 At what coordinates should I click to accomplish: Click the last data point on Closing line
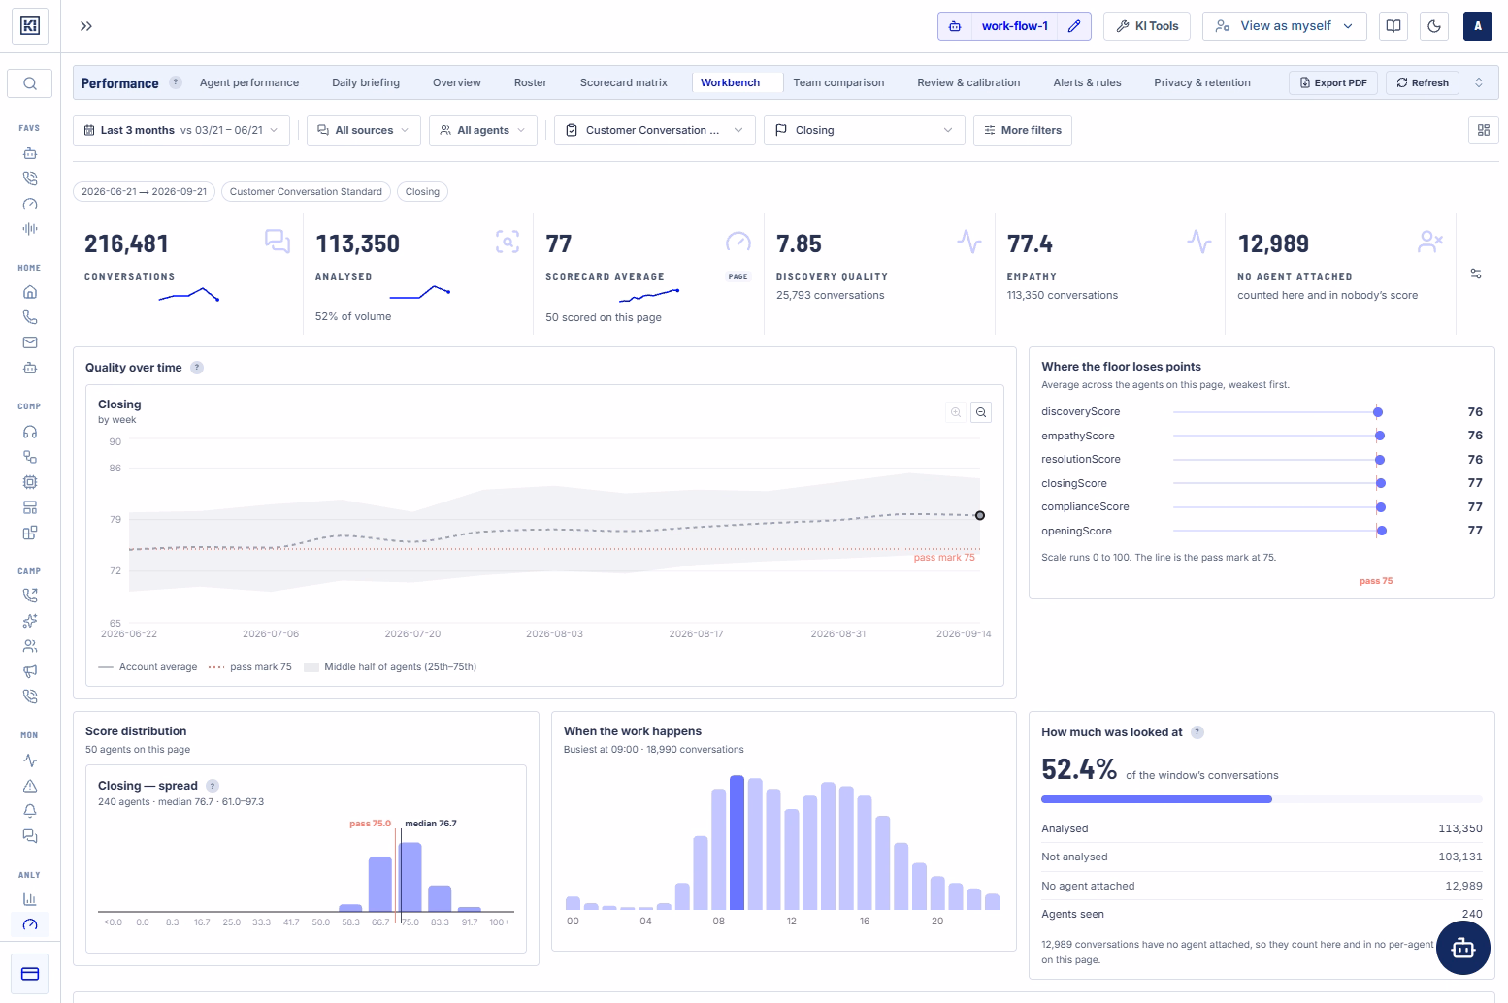[980, 515]
